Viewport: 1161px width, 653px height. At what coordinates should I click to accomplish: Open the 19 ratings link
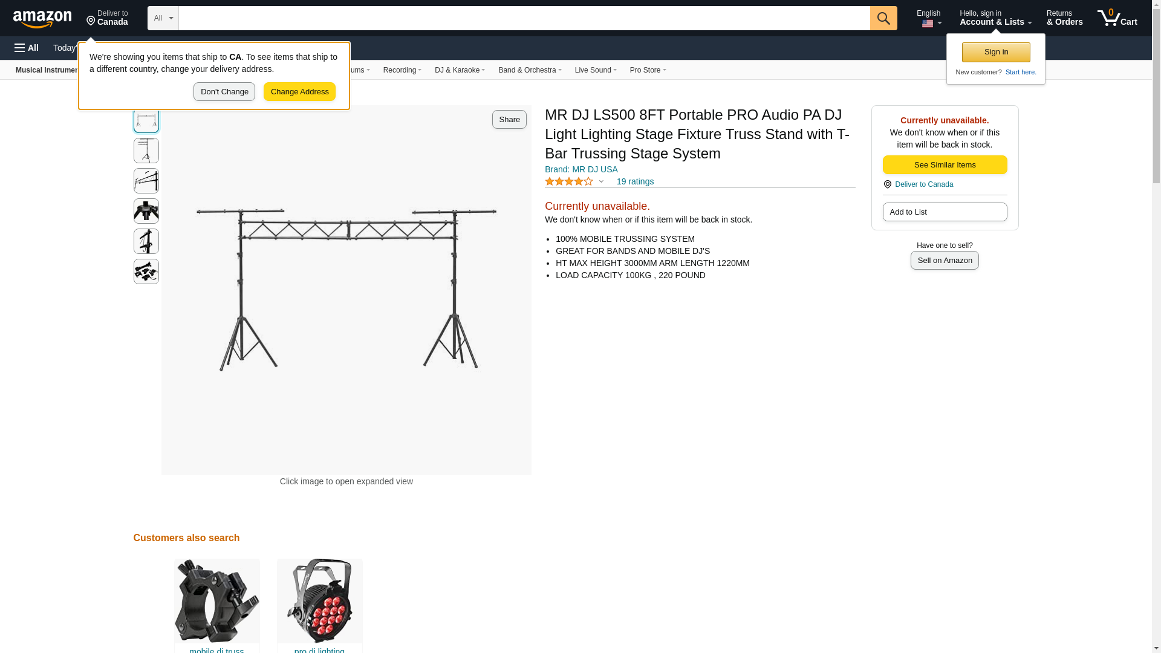click(635, 181)
